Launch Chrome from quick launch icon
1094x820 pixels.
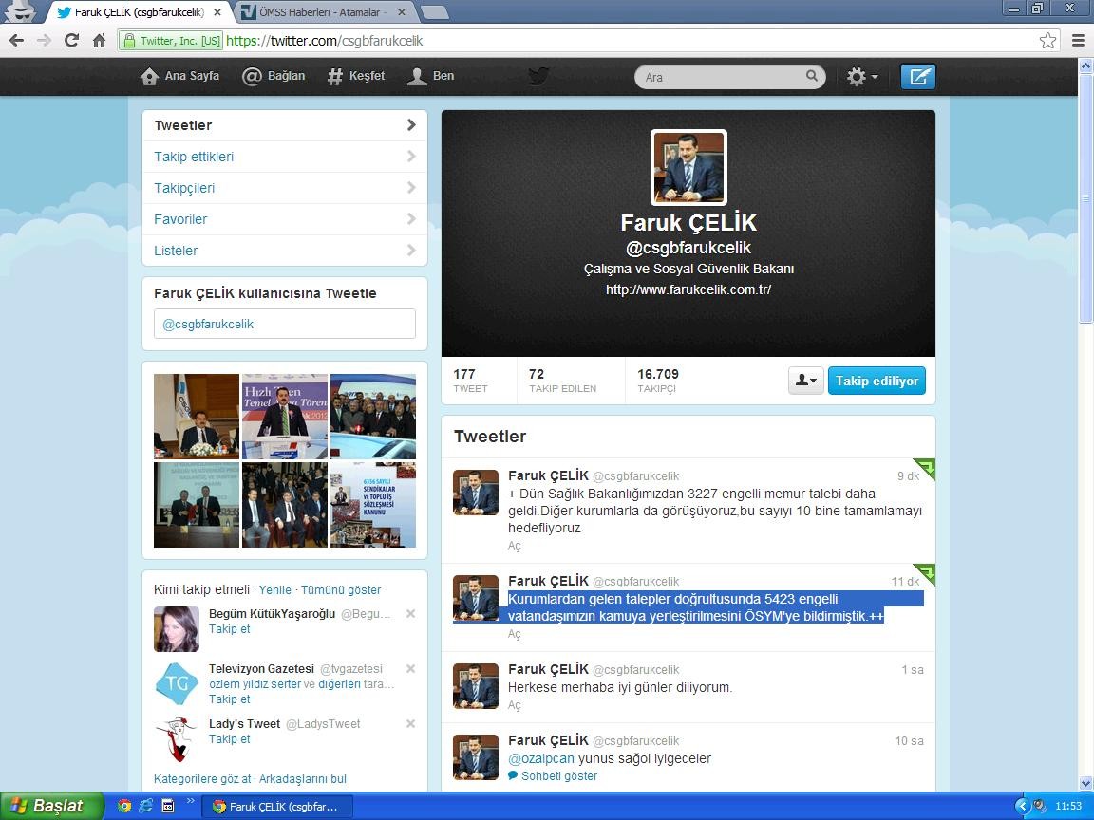tap(124, 806)
